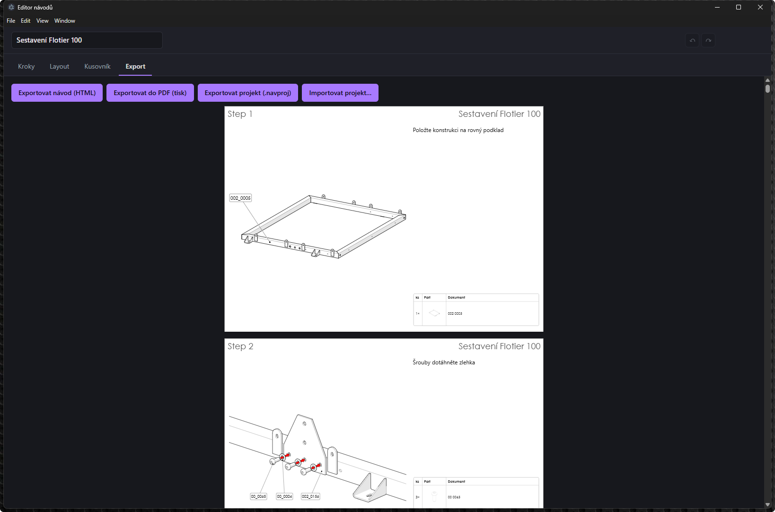The image size is (775, 512).
Task: Click the 002_0156 callout label
Action: [310, 496]
